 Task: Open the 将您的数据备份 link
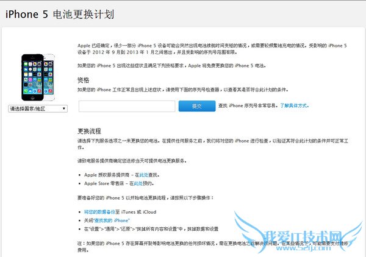click(99, 212)
